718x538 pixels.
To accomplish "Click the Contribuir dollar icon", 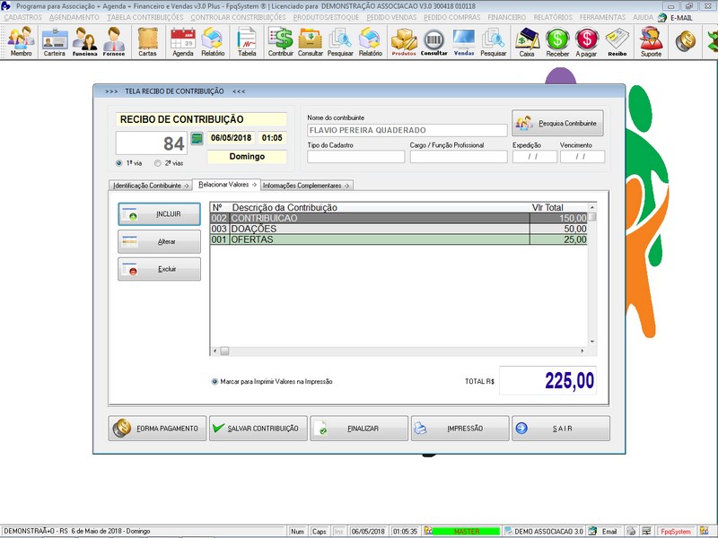I will 280,41.
